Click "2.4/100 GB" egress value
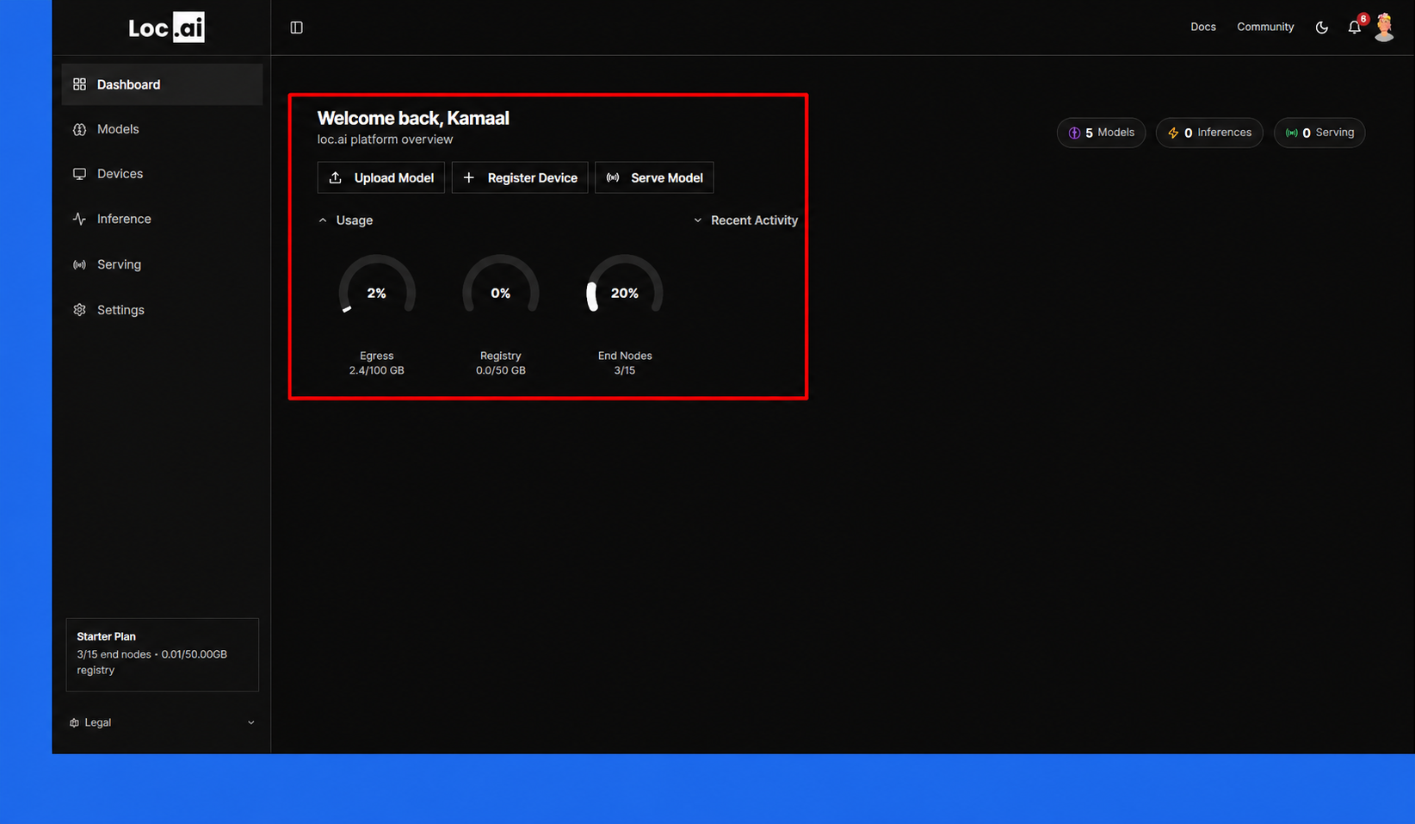The image size is (1415, 824). [376, 370]
